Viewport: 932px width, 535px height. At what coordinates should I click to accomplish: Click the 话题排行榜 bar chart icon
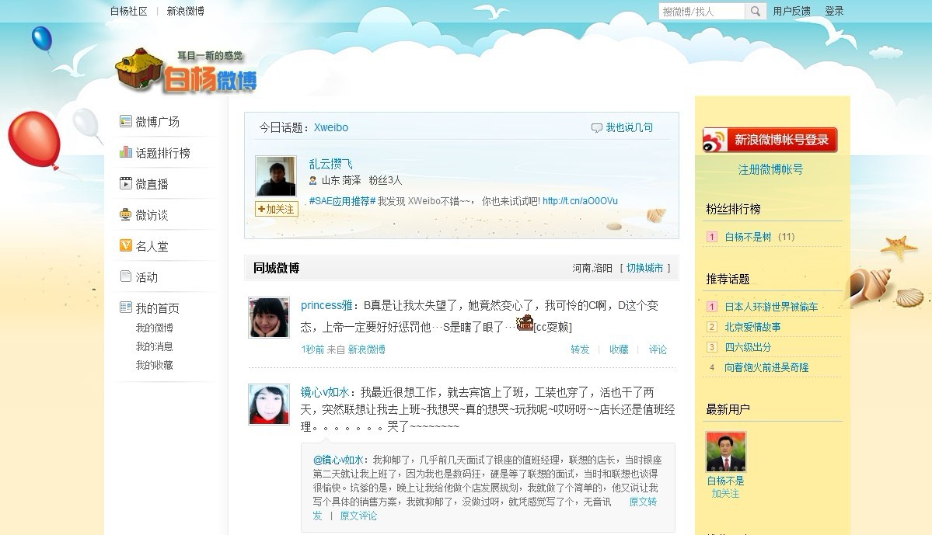(125, 152)
